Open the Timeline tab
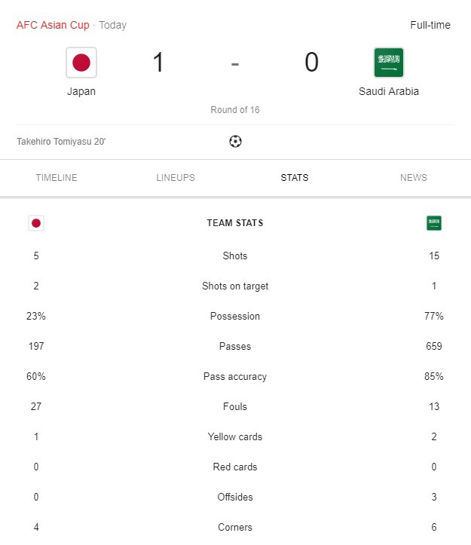 click(57, 178)
